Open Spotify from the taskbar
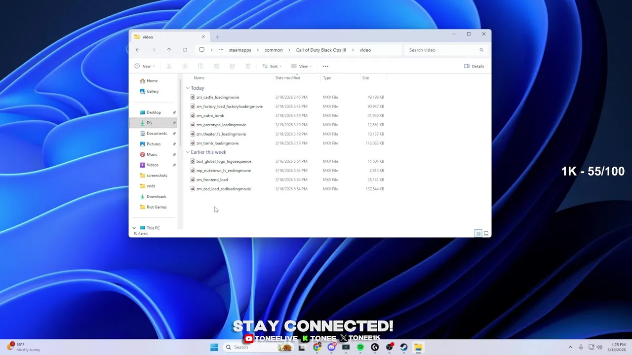Viewport: 632px width, 355px height. coord(360,347)
